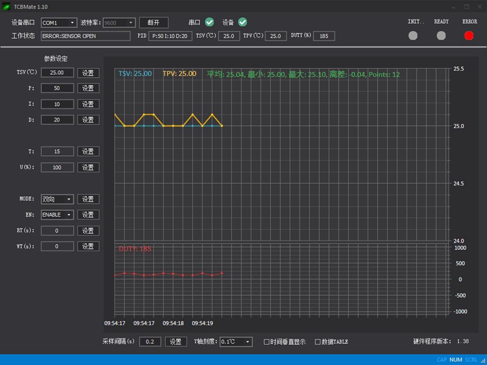The height and width of the screenshot is (365, 487).
Task: Click the green device status checkmark
Action: pos(242,23)
